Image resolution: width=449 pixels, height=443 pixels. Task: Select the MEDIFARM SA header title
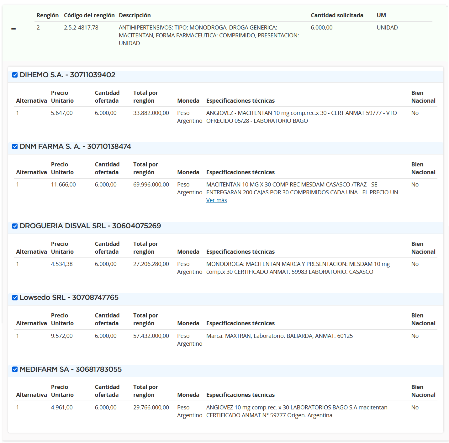[71, 369]
